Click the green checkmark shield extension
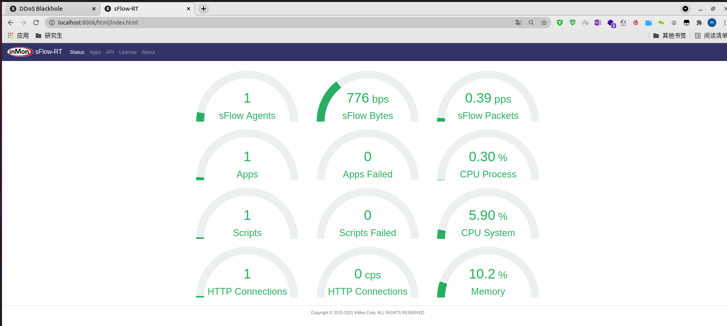The height and width of the screenshot is (326, 727). point(572,23)
